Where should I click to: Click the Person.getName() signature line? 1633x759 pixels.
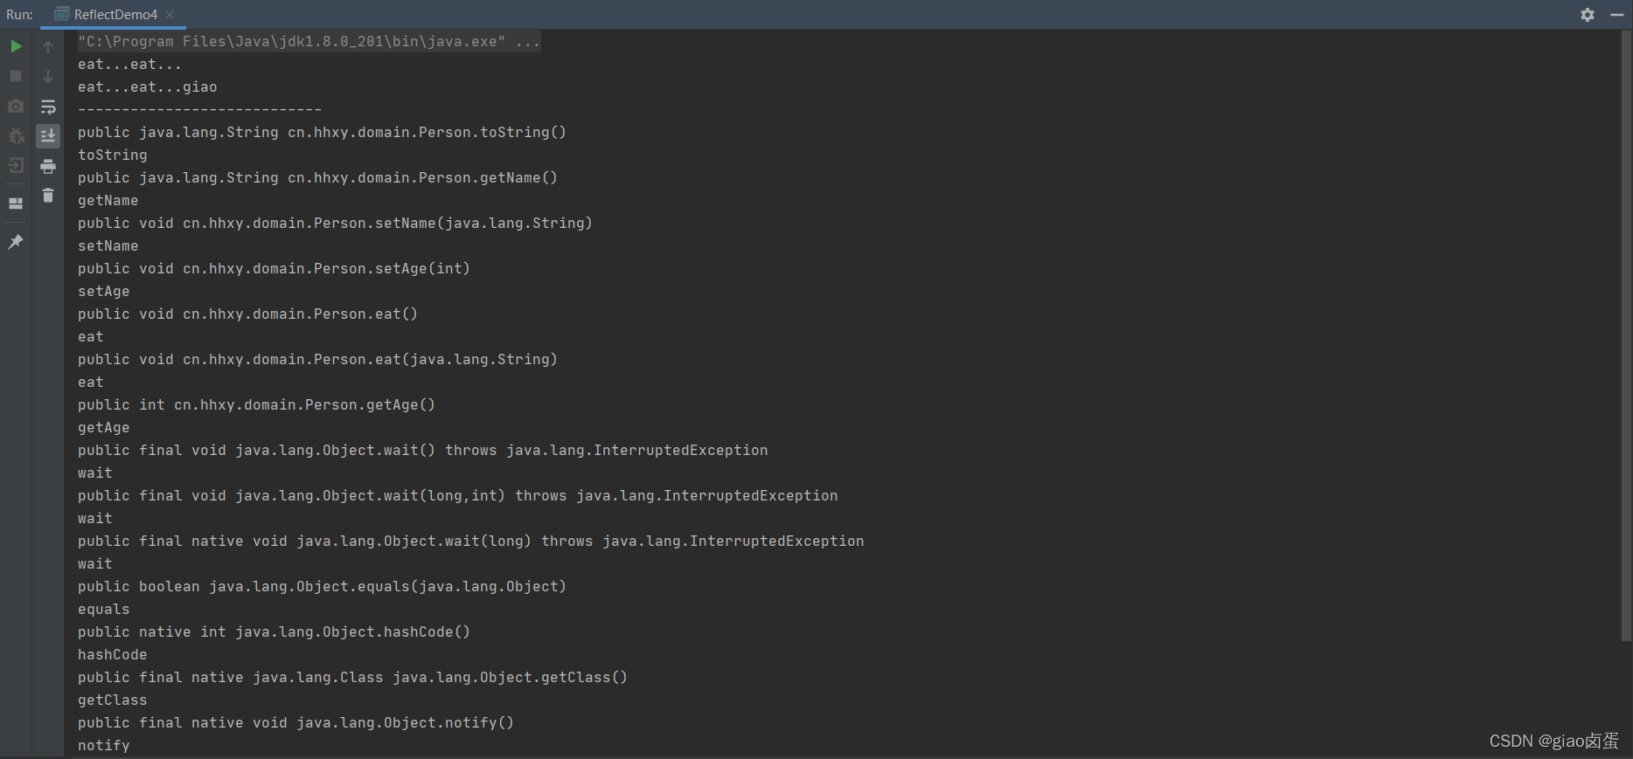coord(317,177)
